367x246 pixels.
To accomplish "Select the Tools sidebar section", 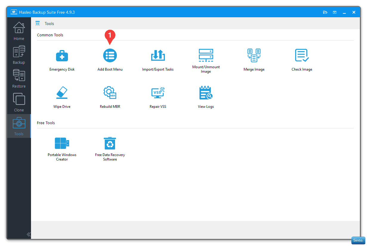I will (19, 126).
